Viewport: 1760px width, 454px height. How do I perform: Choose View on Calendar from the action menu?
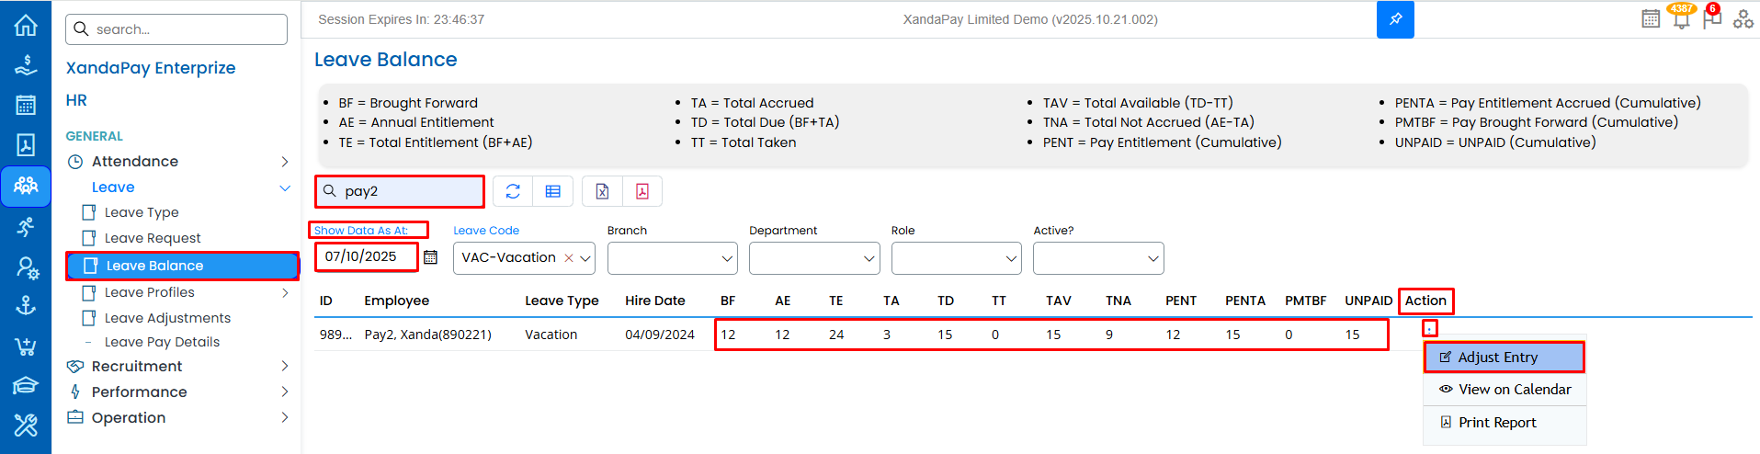point(1505,390)
